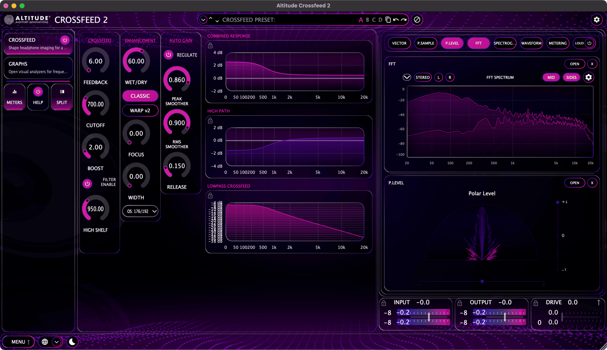Open the dropdown chevron beside the globe
The width and height of the screenshot is (607, 350).
[x=57, y=342]
